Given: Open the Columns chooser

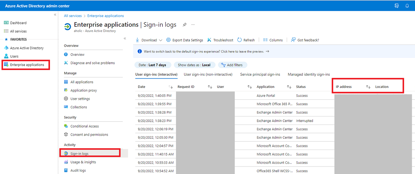Looking at the screenshot, I should coord(273,40).
